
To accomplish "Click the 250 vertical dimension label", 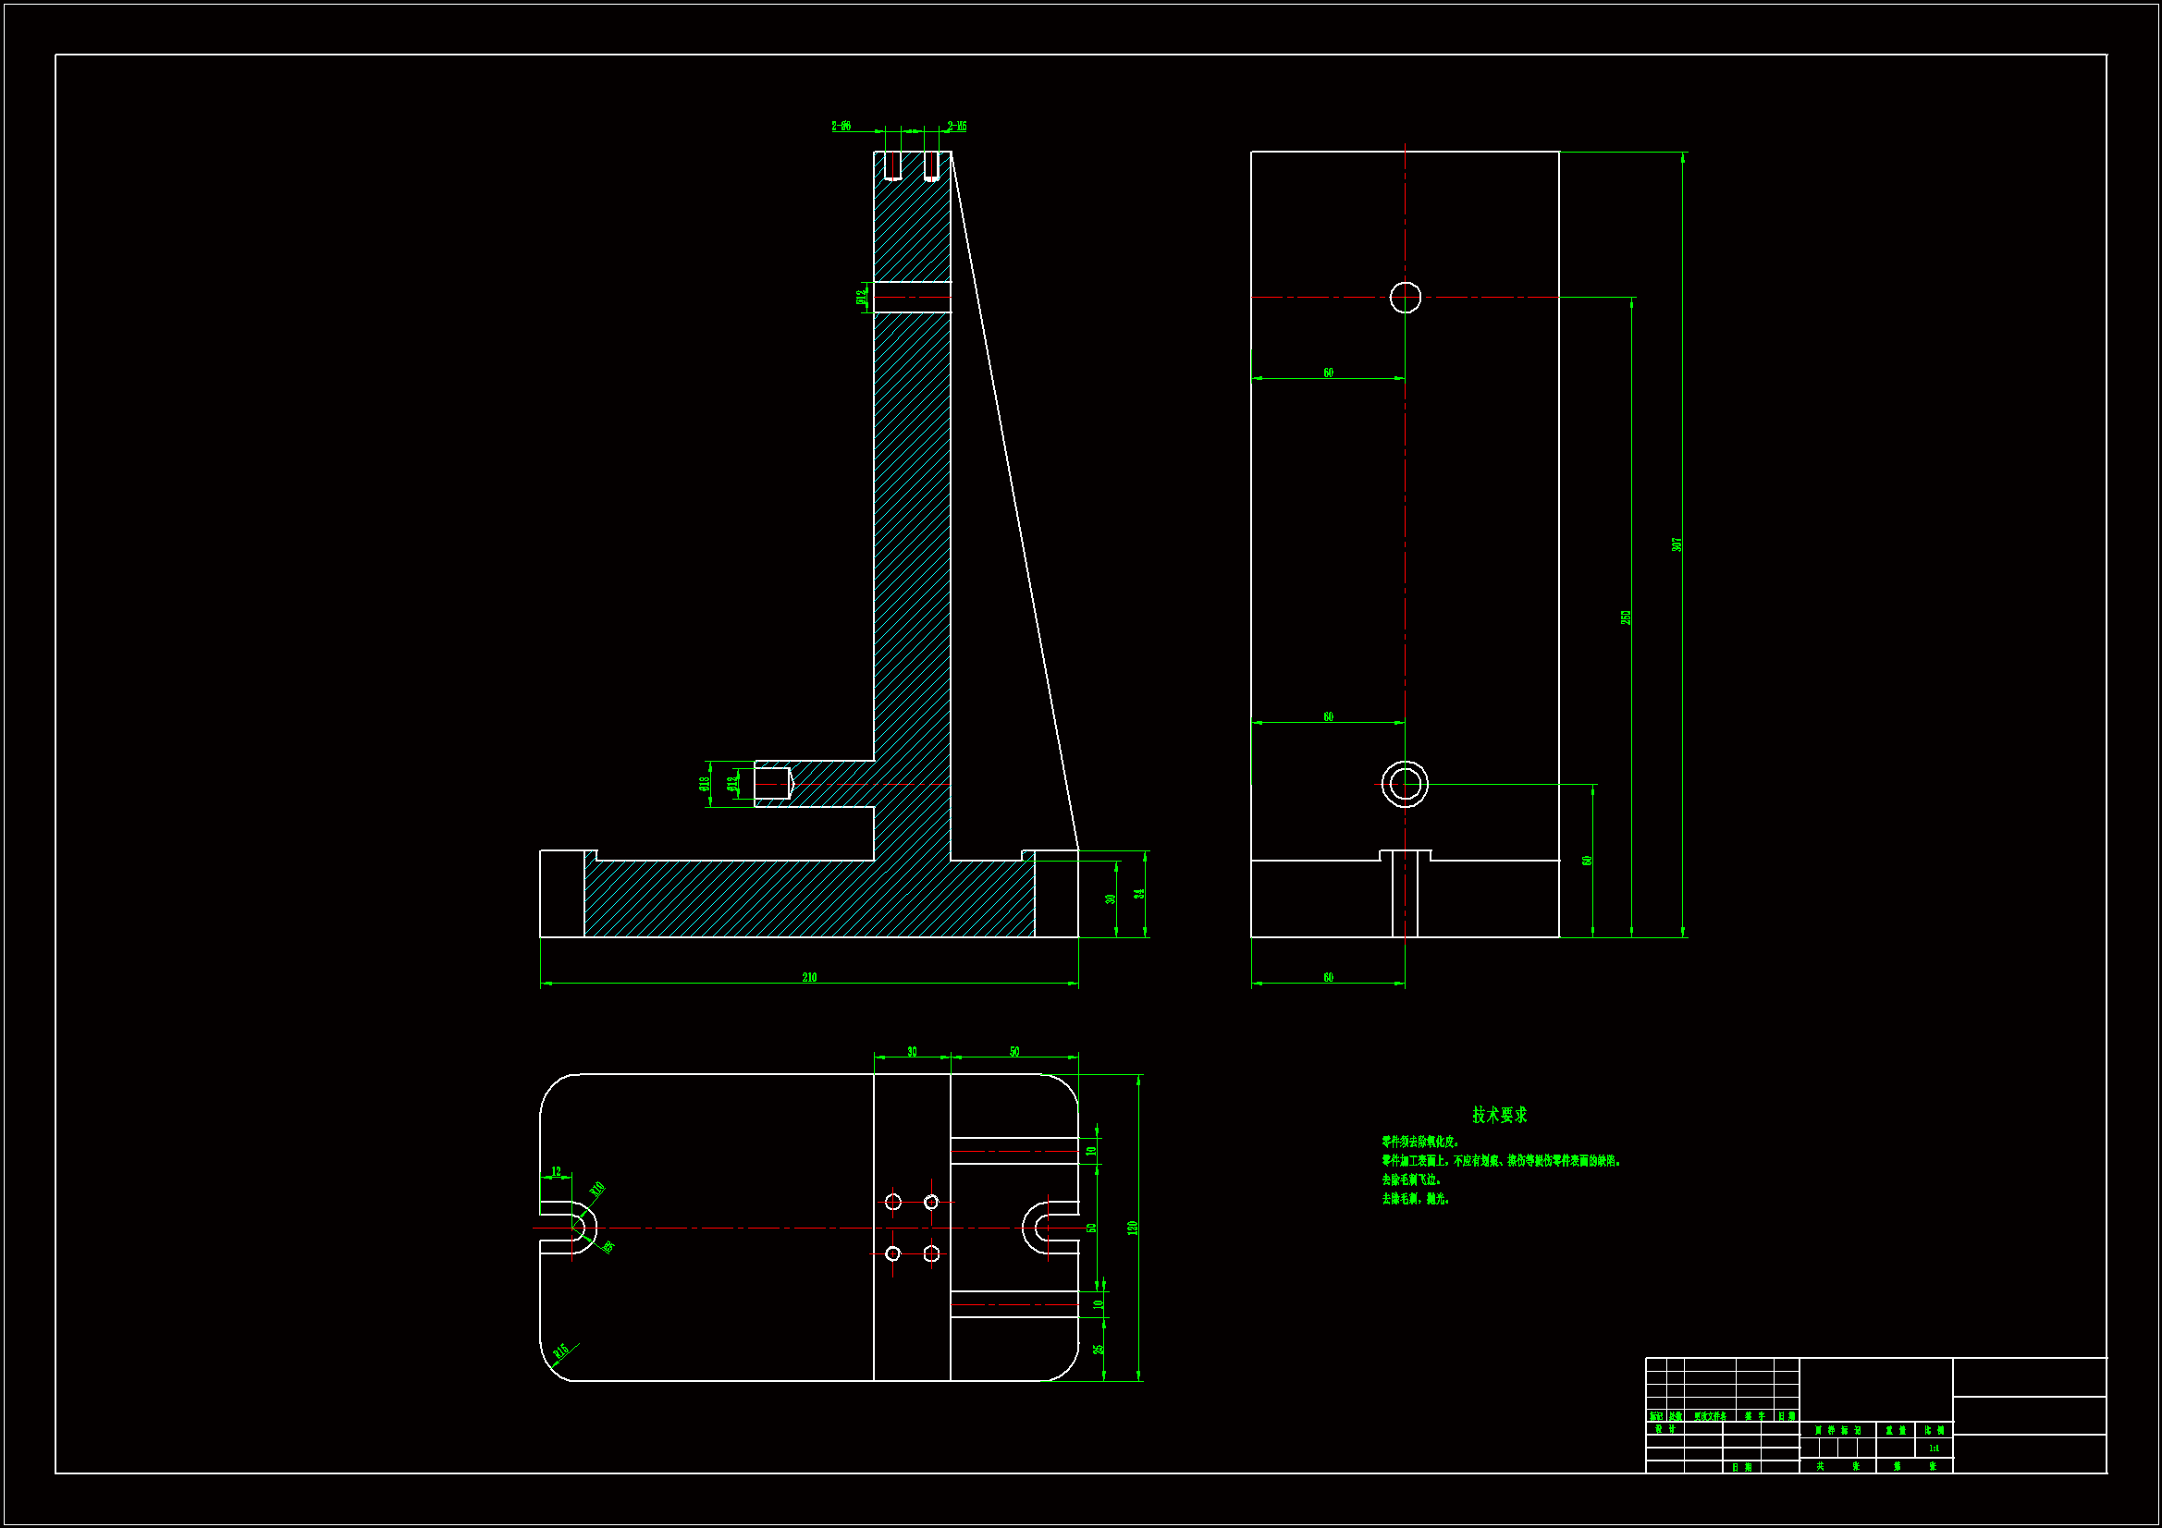I will pos(1626,617).
